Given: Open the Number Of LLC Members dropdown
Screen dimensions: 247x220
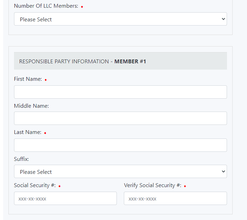Looking at the screenshot, I should (x=120, y=19).
